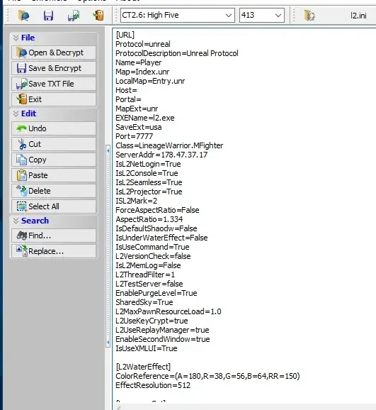Click the [URL] section header line
Viewport: 376px width, 410px height.
coord(125,35)
